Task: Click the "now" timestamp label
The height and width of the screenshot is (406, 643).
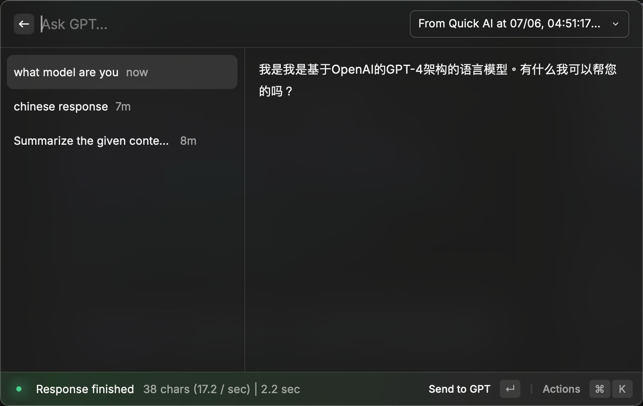Action: click(137, 72)
